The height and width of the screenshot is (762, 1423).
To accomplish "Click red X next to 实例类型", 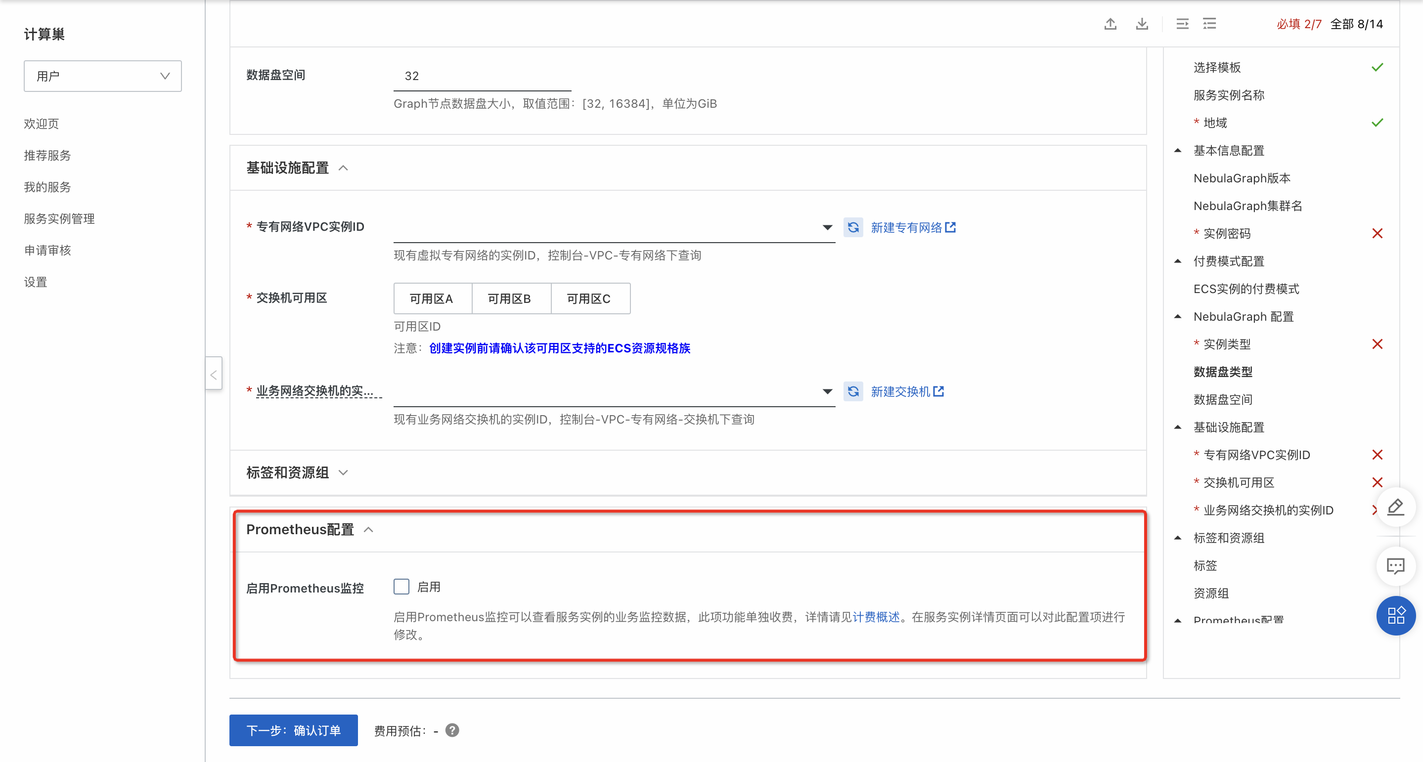I will point(1377,343).
